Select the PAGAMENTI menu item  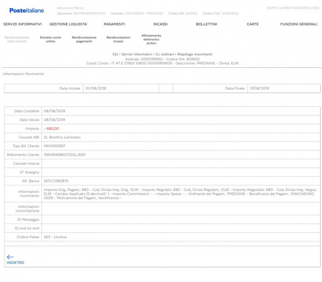click(x=114, y=24)
